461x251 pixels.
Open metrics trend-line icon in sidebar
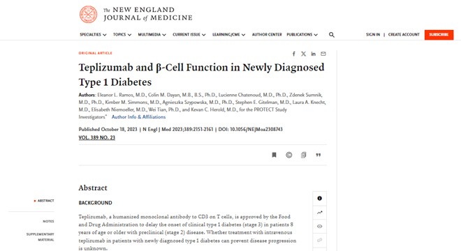tap(320, 213)
